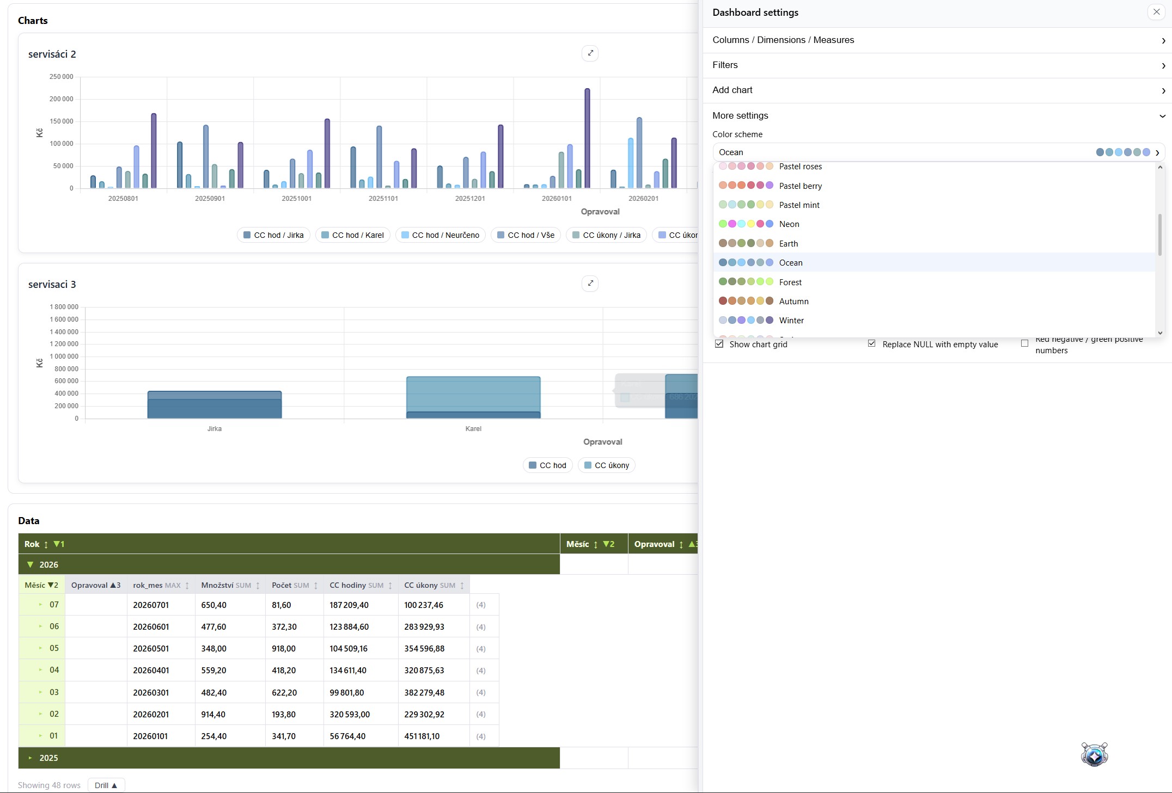
Task: Select the Forest color scheme
Action: 934,282
